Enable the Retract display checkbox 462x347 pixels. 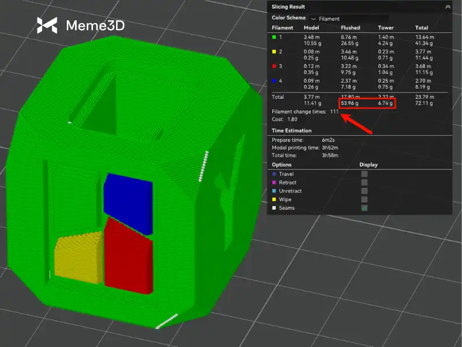click(364, 182)
